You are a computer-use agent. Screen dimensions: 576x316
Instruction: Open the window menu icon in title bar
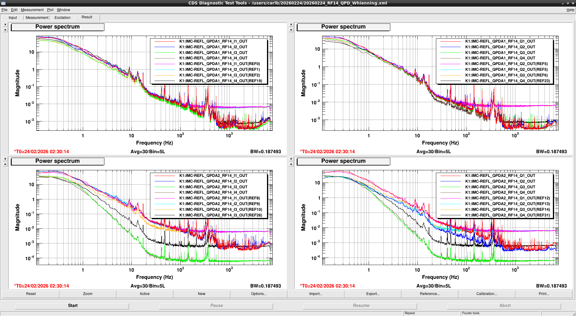click(x=3, y=3)
